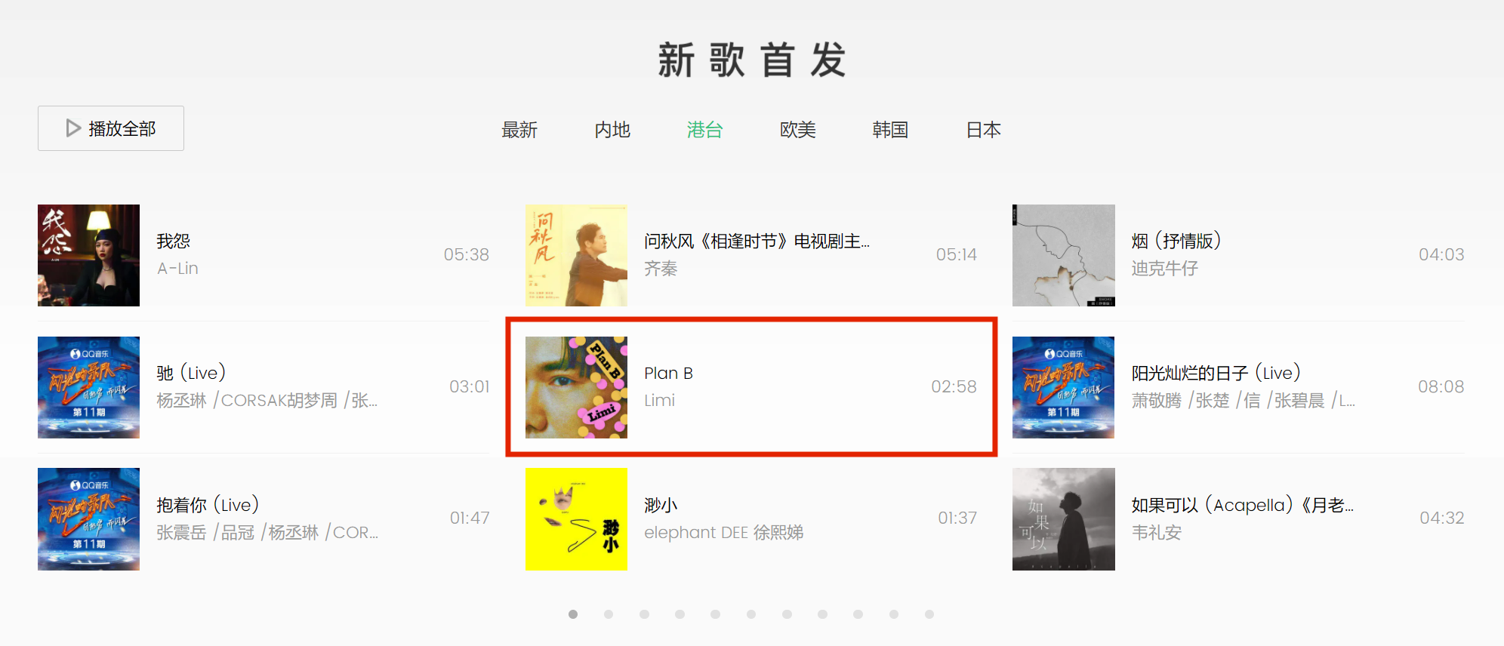
Task: Open the 问秋风 album cover
Action: (x=576, y=255)
